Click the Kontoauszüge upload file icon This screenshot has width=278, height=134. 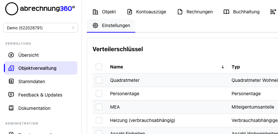[130, 12]
